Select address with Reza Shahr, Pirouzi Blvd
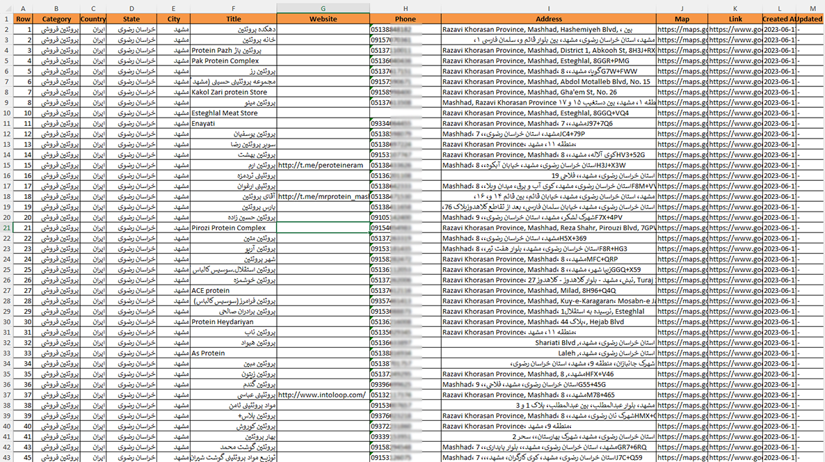 click(549, 228)
